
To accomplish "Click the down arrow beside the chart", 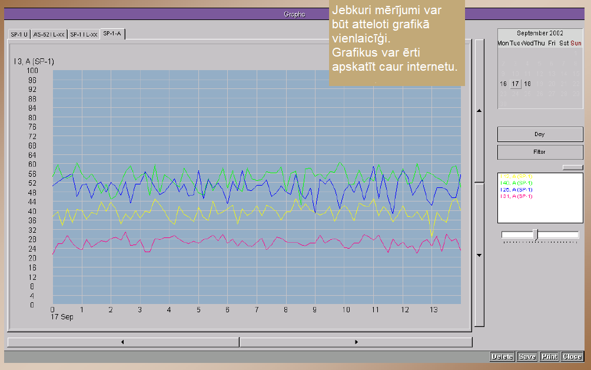I will pos(479,255).
